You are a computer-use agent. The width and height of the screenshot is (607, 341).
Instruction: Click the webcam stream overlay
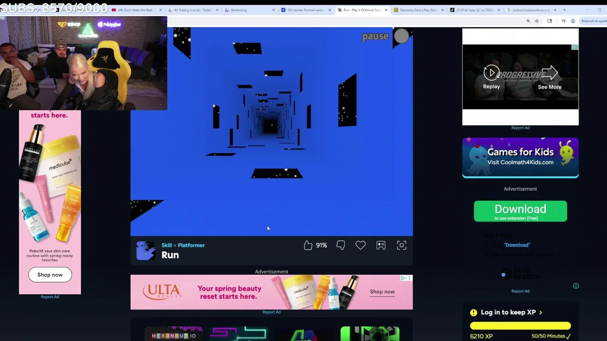coord(83,63)
